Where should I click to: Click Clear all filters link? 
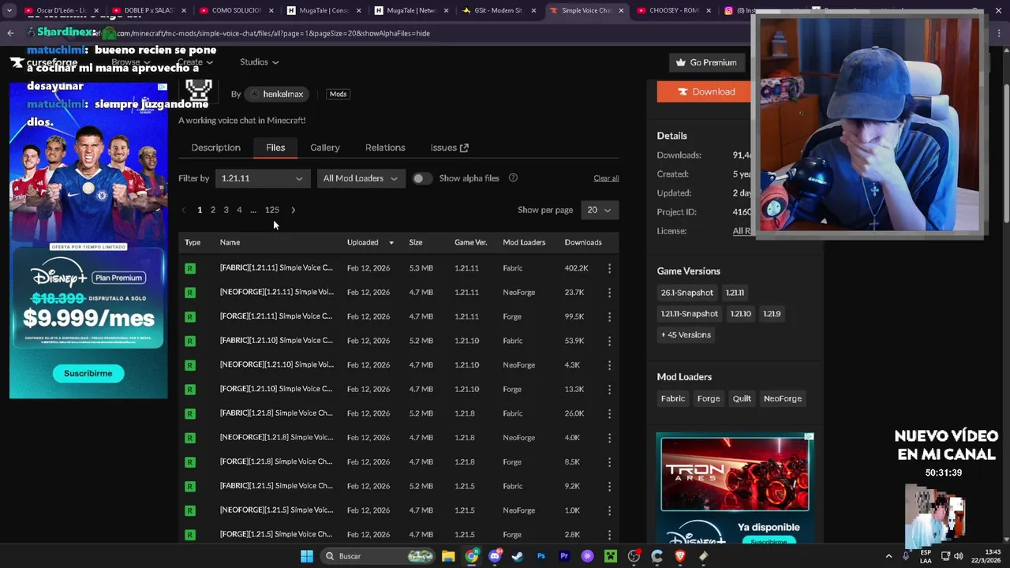point(606,178)
